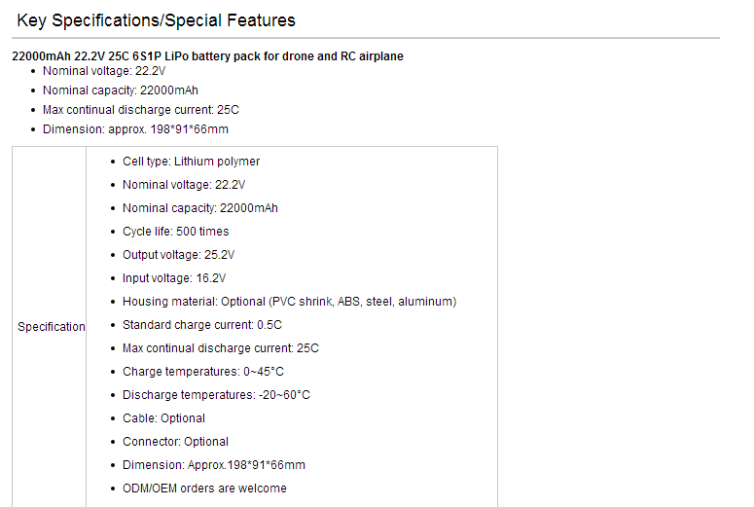754x507 pixels.
Task: Click Nominal voltage: 22.2V inside the table
Action: click(x=184, y=185)
